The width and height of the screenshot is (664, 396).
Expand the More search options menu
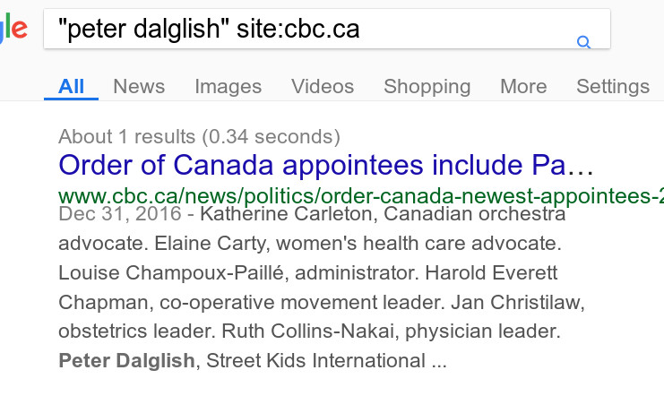click(x=523, y=87)
